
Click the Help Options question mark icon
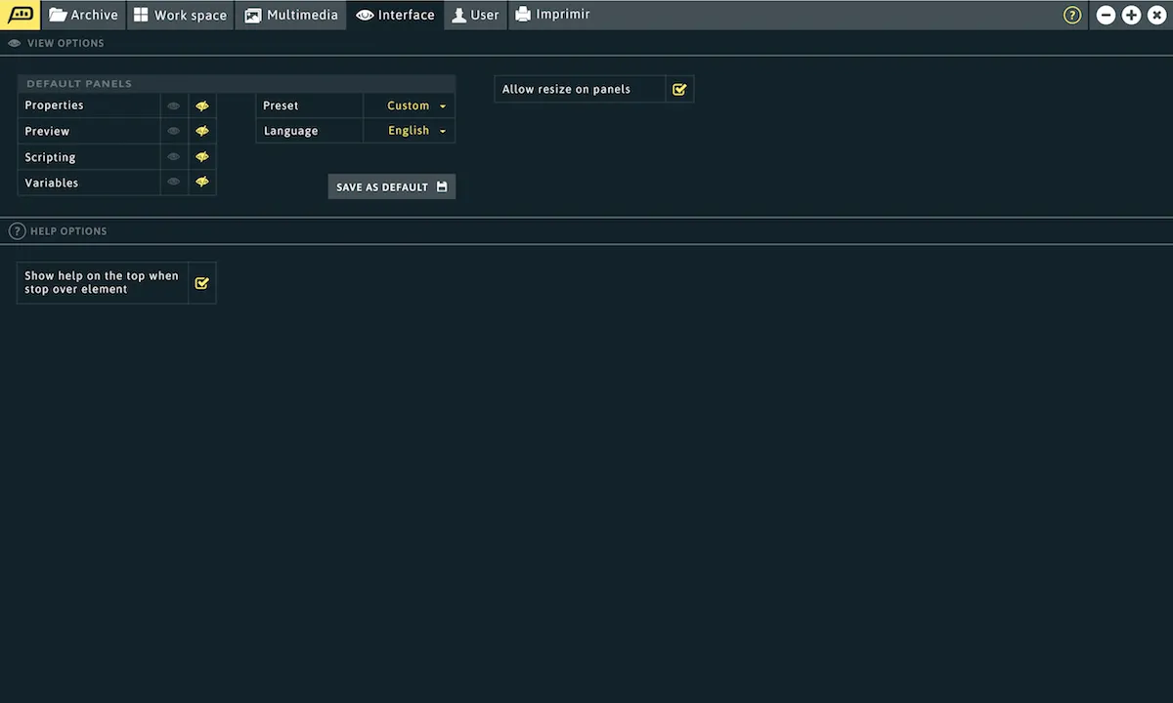pos(17,231)
